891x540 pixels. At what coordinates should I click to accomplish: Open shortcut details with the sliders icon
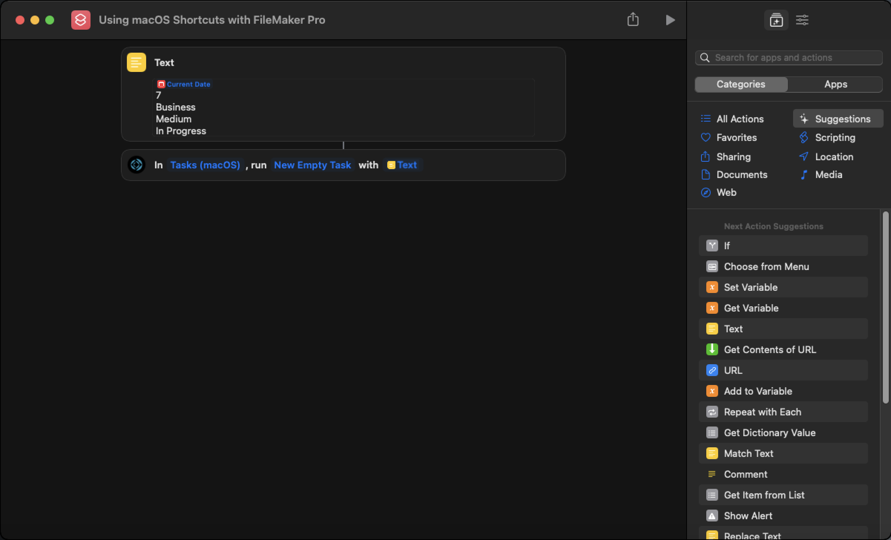click(x=802, y=20)
